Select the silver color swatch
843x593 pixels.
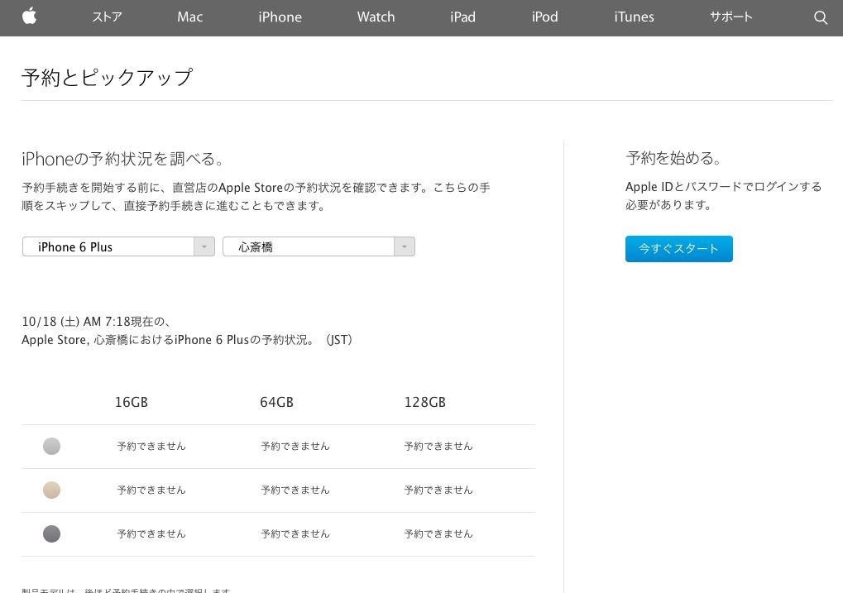(x=51, y=447)
